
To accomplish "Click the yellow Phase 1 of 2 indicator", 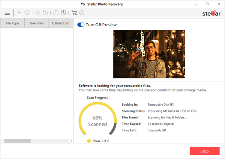I will pos(89,141).
